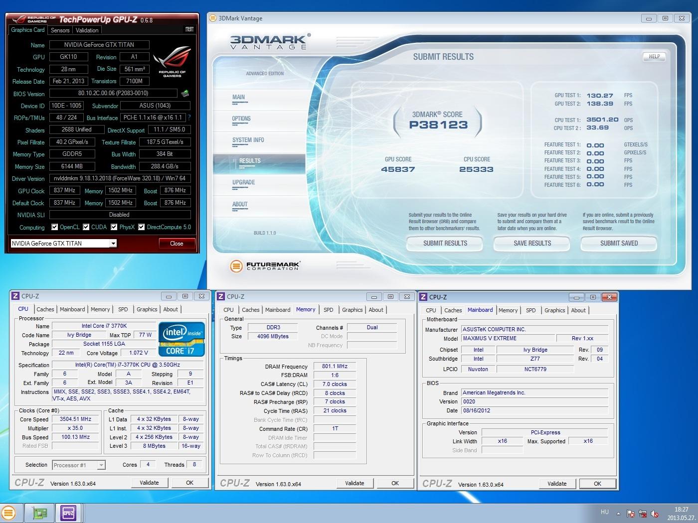
Task: Toggle the DirectCompute 5.0 checkbox
Action: point(142,227)
